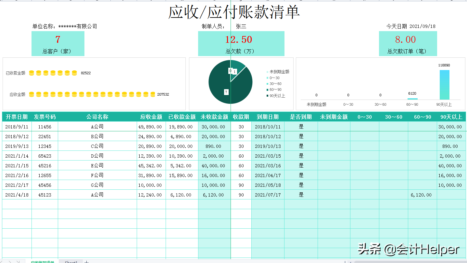
Task: Select the 已收款金额 column header
Action: click(x=182, y=117)
